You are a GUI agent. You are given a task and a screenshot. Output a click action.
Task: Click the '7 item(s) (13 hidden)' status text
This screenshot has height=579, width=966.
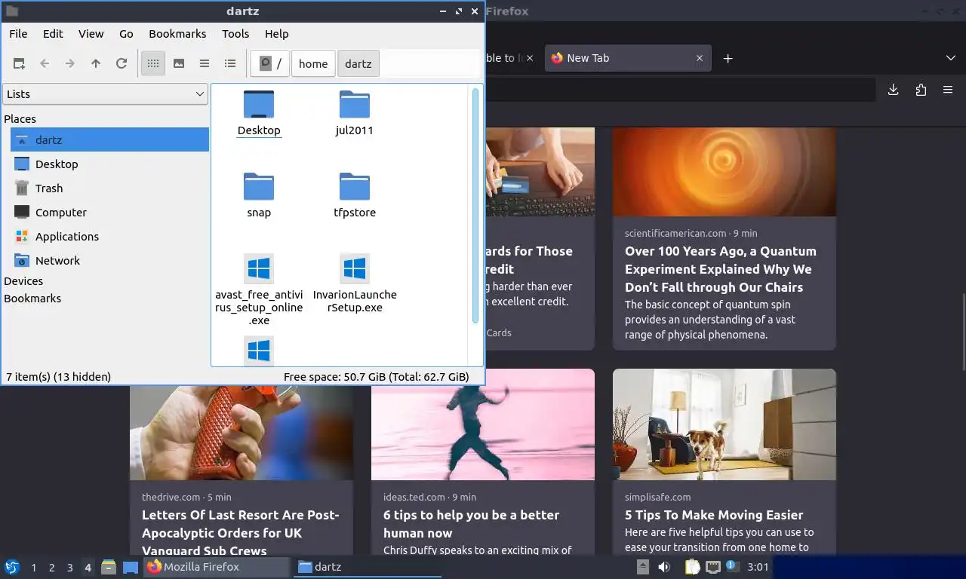tap(58, 376)
